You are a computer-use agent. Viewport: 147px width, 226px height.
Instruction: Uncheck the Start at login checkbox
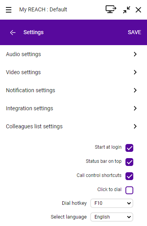point(129,148)
